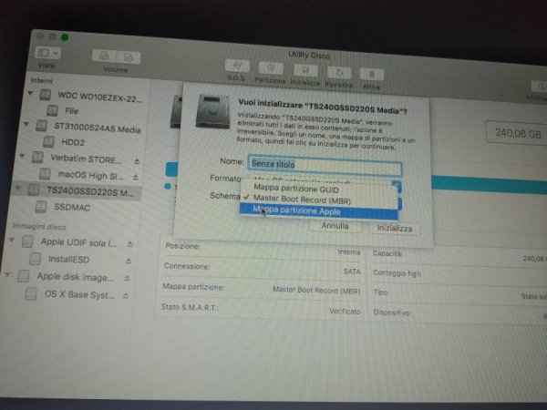
Task: Select the SSDMAC volume icon
Action: coord(41,207)
